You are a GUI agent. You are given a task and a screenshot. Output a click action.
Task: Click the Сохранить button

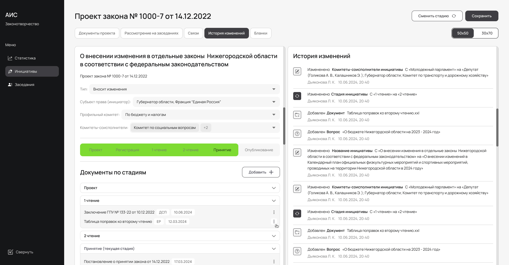pos(481,16)
